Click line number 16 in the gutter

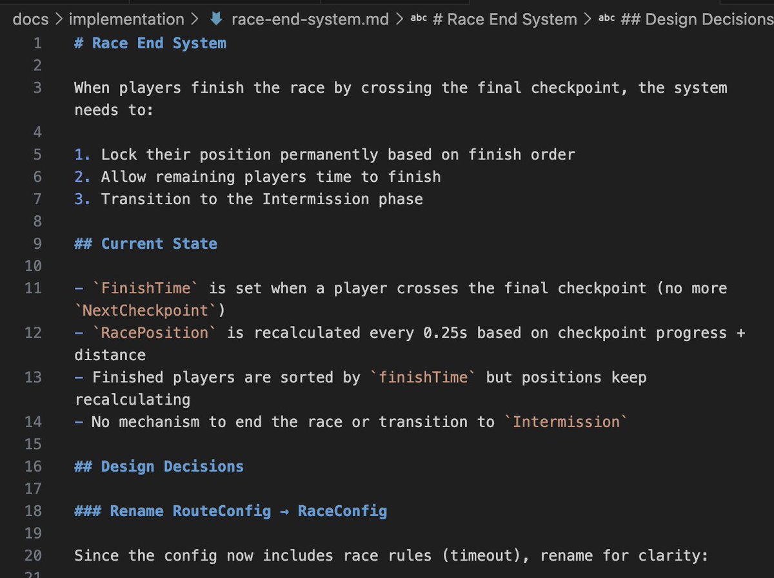tap(33, 466)
